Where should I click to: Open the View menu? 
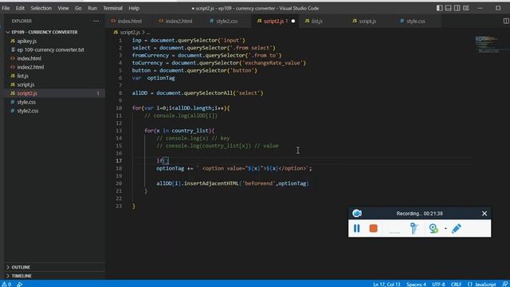(63, 8)
